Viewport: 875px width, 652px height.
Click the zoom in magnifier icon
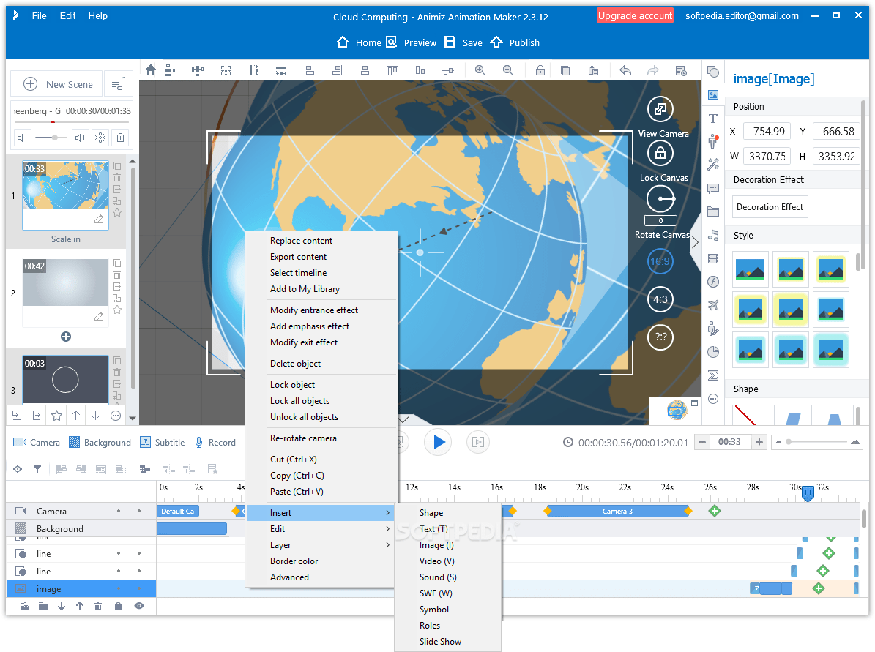[480, 70]
